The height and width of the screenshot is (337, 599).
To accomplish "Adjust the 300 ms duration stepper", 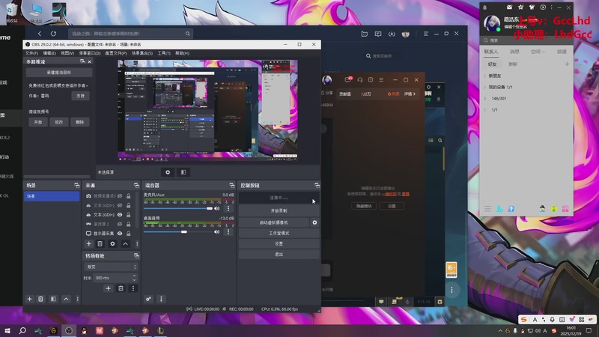I will pyautogui.click(x=134, y=278).
